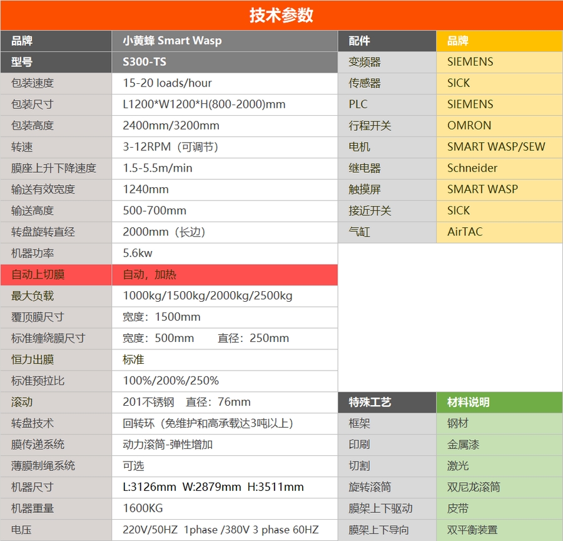Select the SMART WASP/SEW motor brand

point(499,147)
